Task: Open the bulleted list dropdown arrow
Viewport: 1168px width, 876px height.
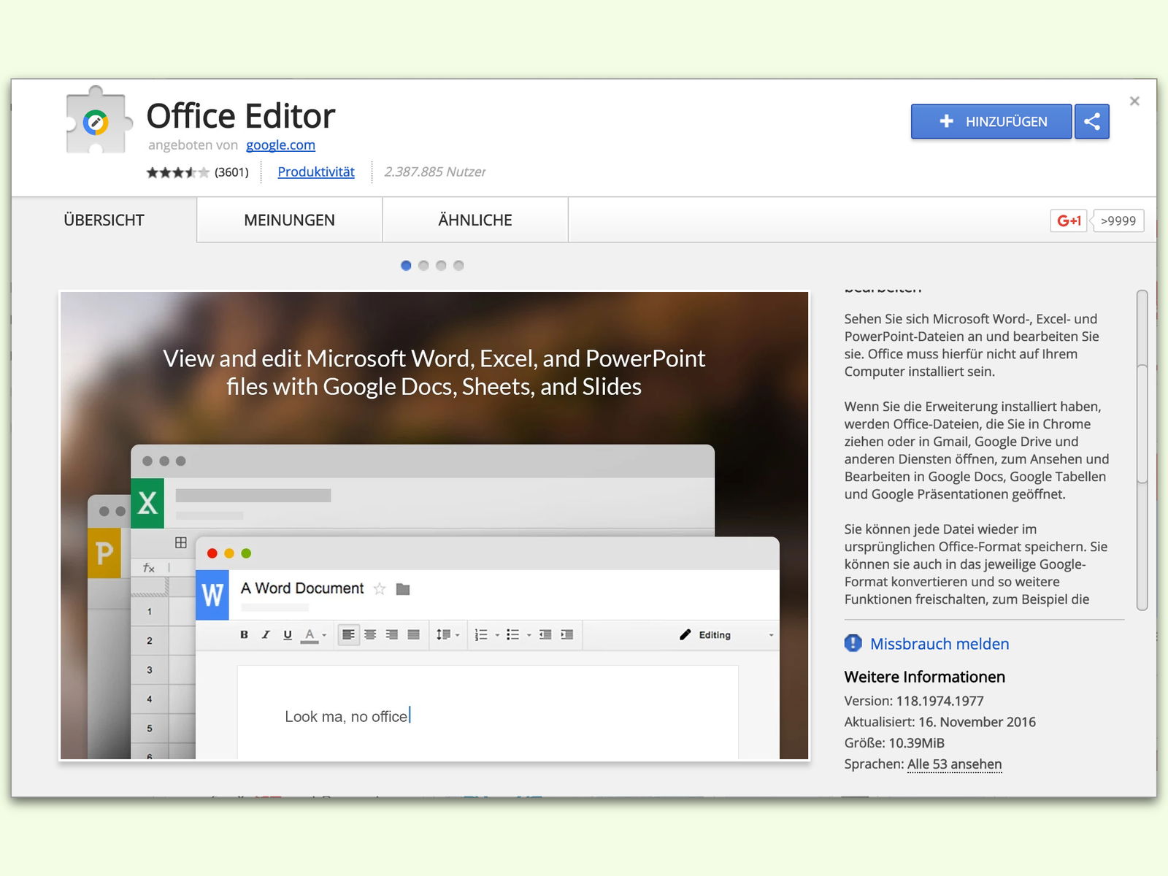Action: (529, 636)
